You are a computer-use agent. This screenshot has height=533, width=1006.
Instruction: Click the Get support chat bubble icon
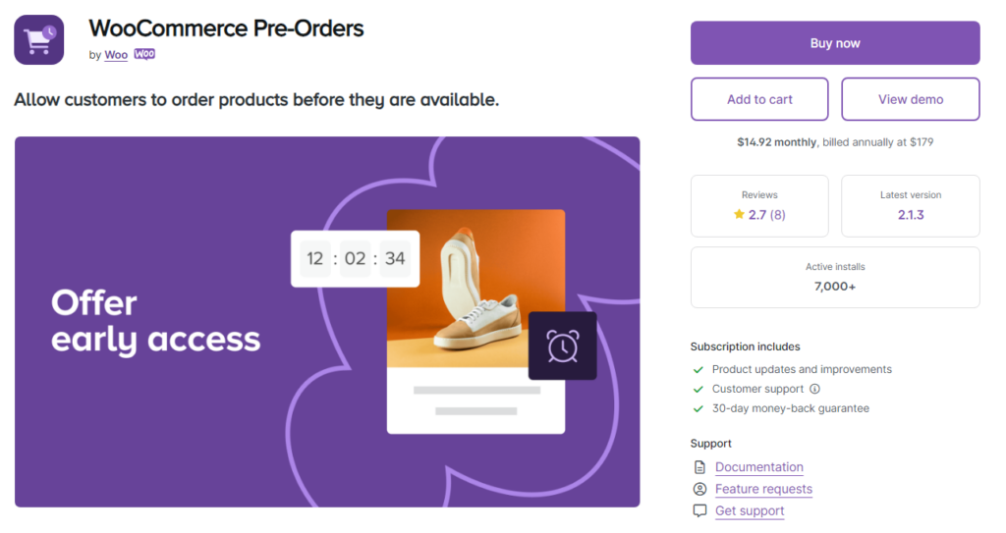pos(699,510)
